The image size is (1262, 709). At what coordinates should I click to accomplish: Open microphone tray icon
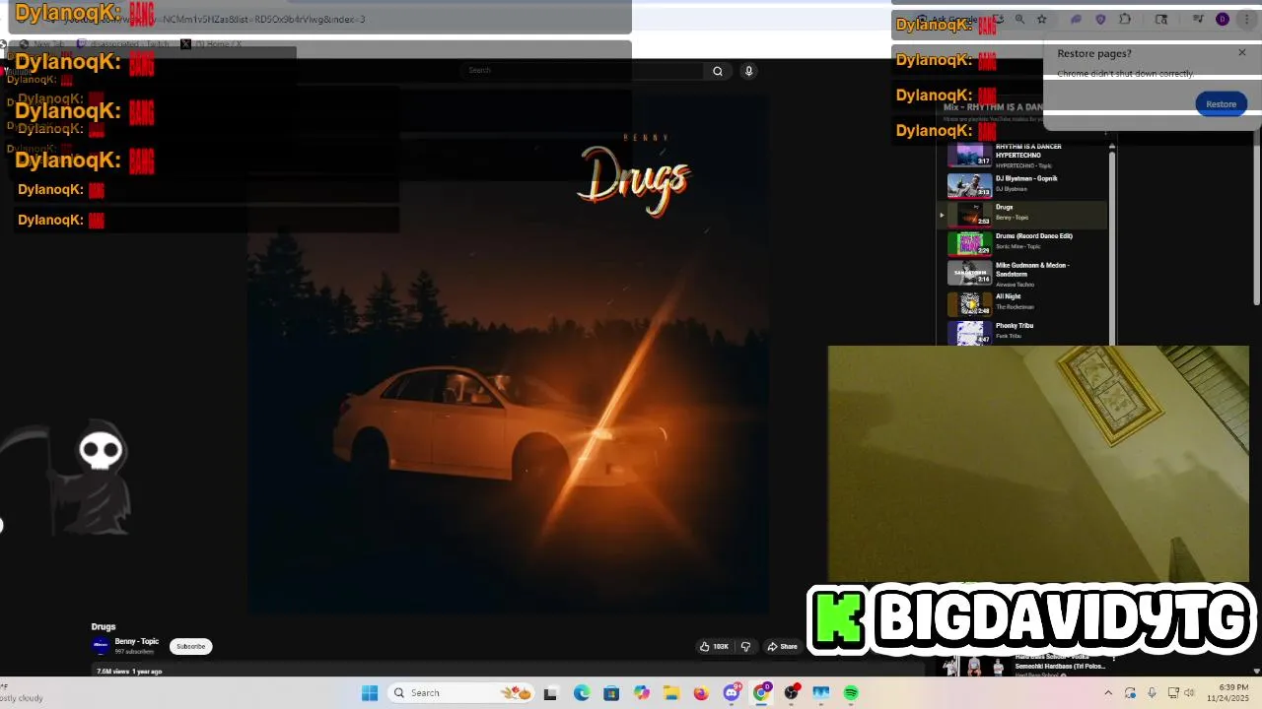click(x=1152, y=693)
